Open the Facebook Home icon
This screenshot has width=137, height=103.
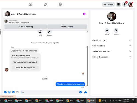tap(30, 4)
